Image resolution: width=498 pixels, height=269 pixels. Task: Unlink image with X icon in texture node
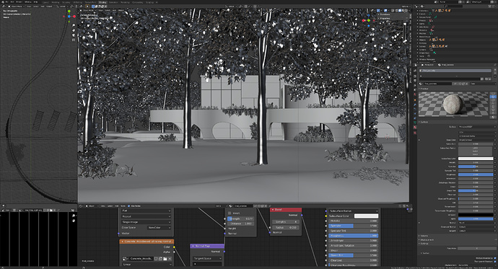[x=170, y=258]
